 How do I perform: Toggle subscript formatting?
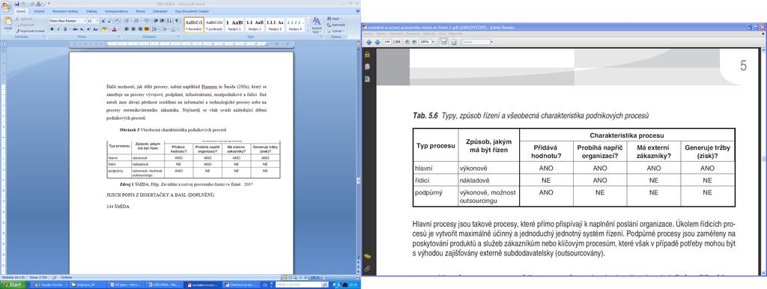82,29
